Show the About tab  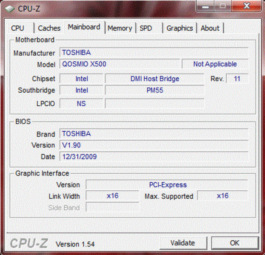[x=210, y=28]
